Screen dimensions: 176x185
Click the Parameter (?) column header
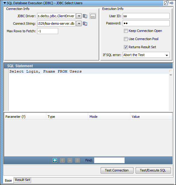[25, 117]
